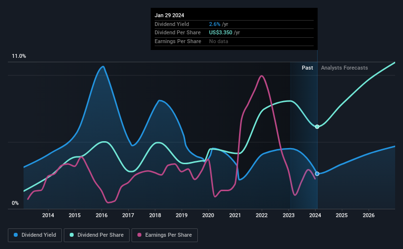Image resolution: width=403 pixels, height=249 pixels.
Task: Click the Analysts Forecasts label
Action: pyautogui.click(x=345, y=68)
